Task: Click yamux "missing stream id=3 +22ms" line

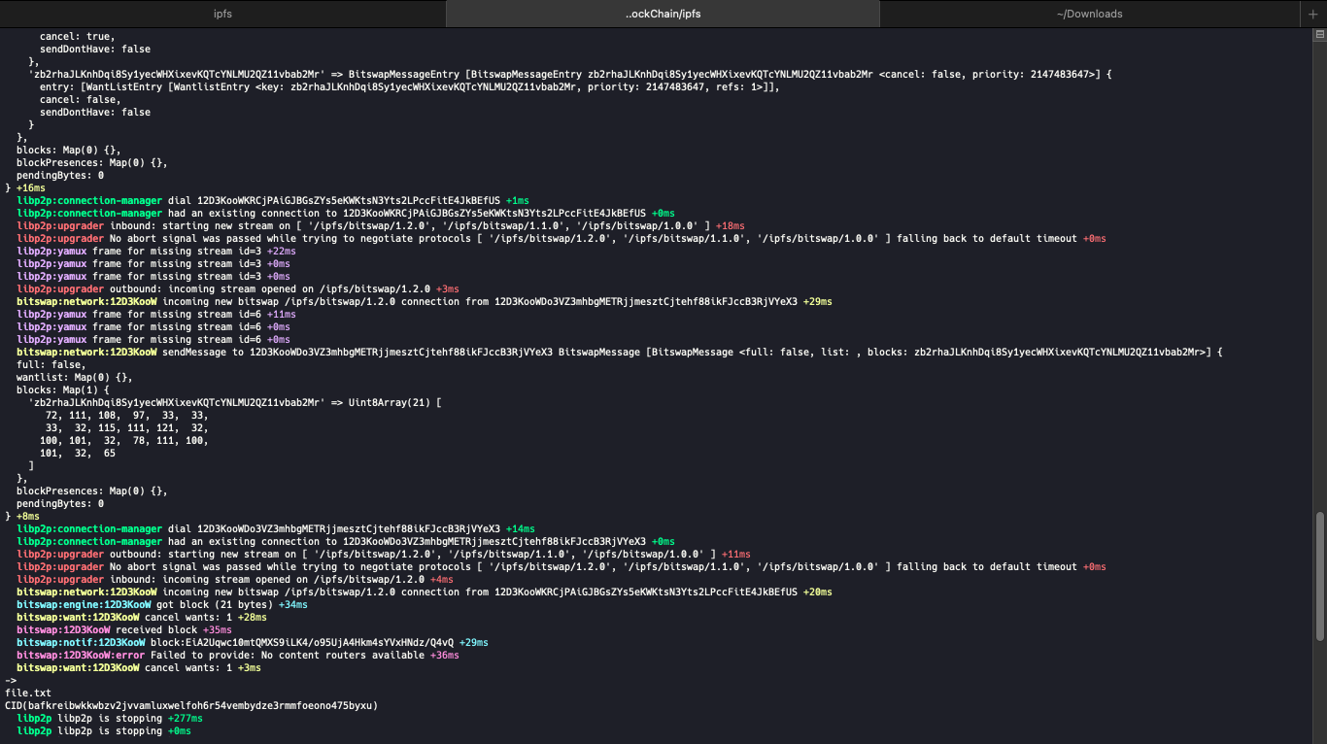Action: pos(155,251)
